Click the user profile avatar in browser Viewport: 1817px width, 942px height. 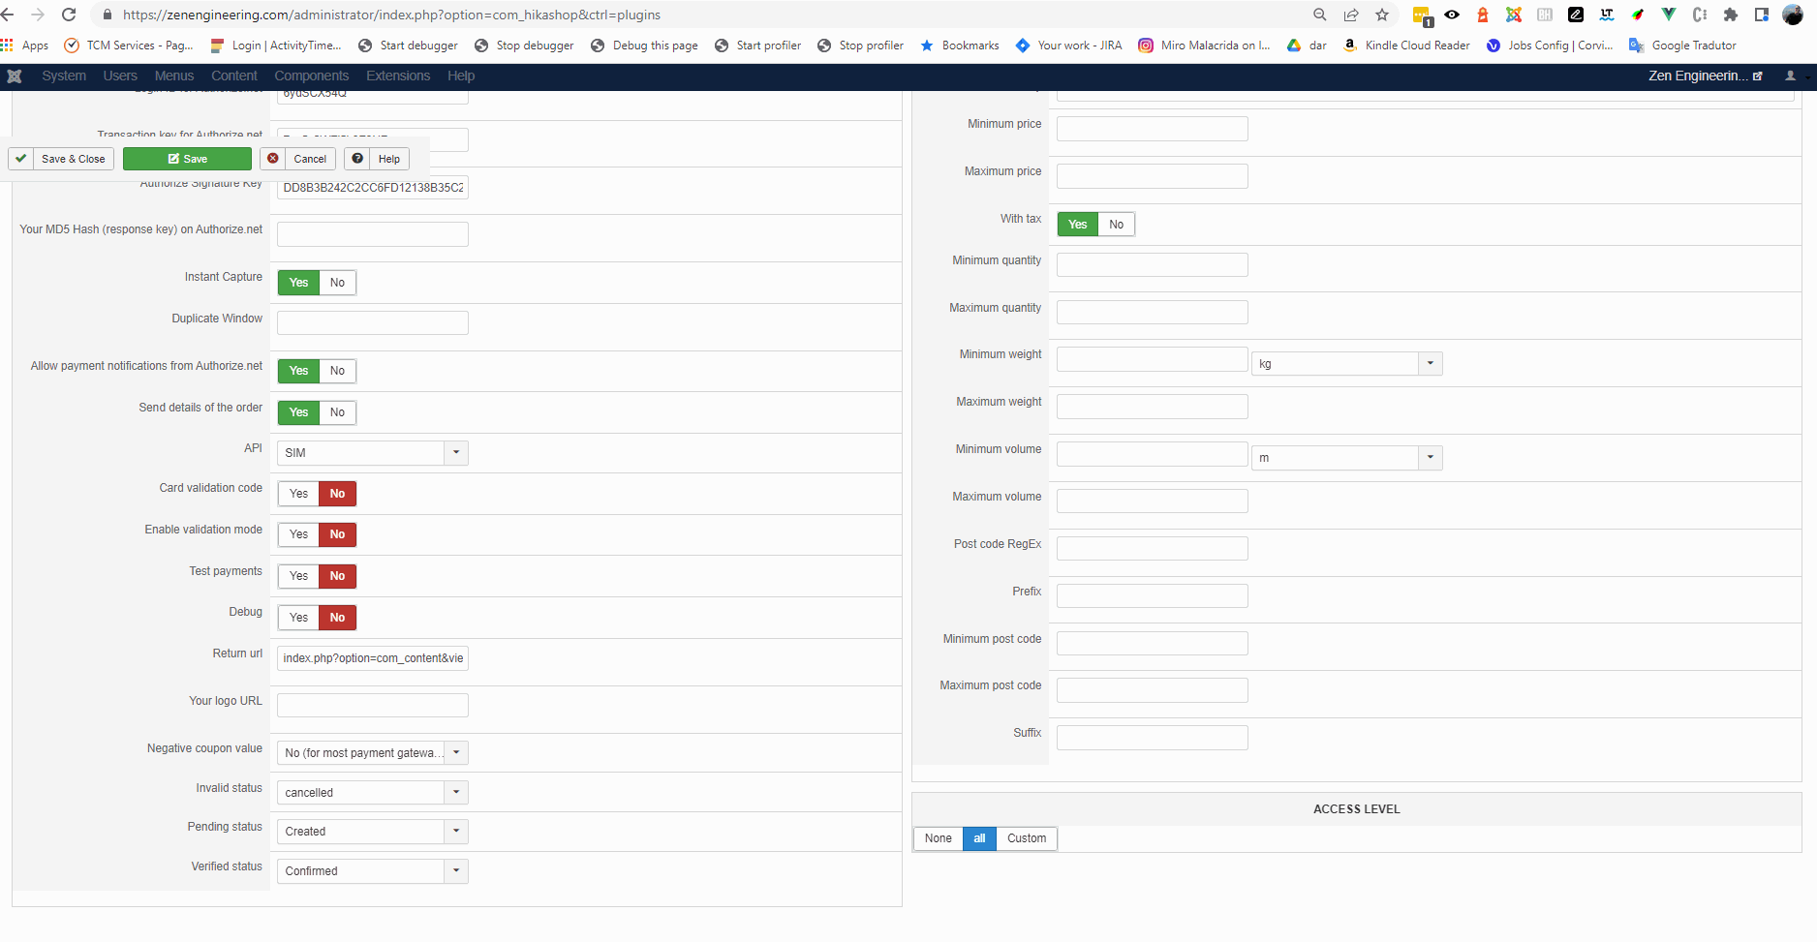pos(1793,15)
